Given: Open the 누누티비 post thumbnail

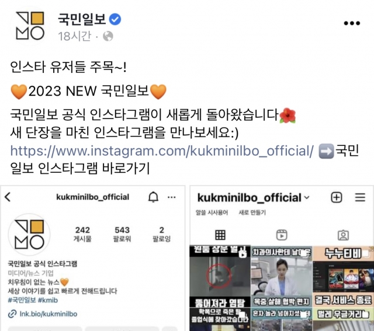Looking at the screenshot, I should tap(343, 277).
